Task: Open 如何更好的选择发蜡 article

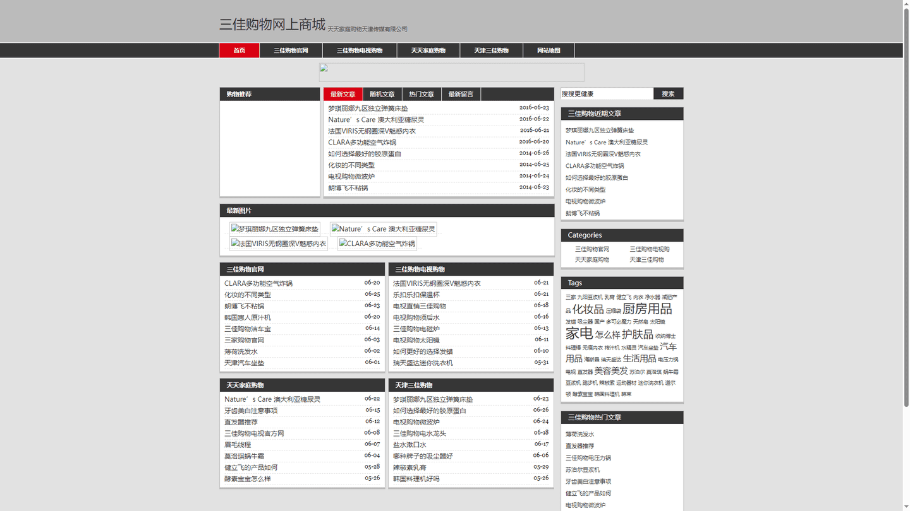Action: pyautogui.click(x=423, y=351)
